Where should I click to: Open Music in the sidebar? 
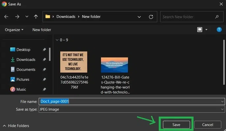(x=18, y=89)
